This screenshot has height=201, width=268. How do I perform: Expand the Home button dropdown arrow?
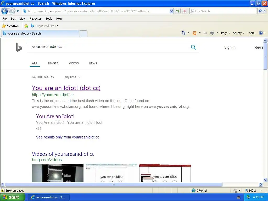(188, 33)
